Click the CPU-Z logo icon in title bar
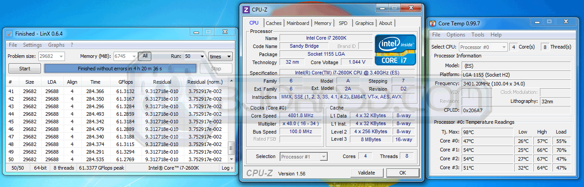This screenshot has height=187, width=584. (246, 9)
